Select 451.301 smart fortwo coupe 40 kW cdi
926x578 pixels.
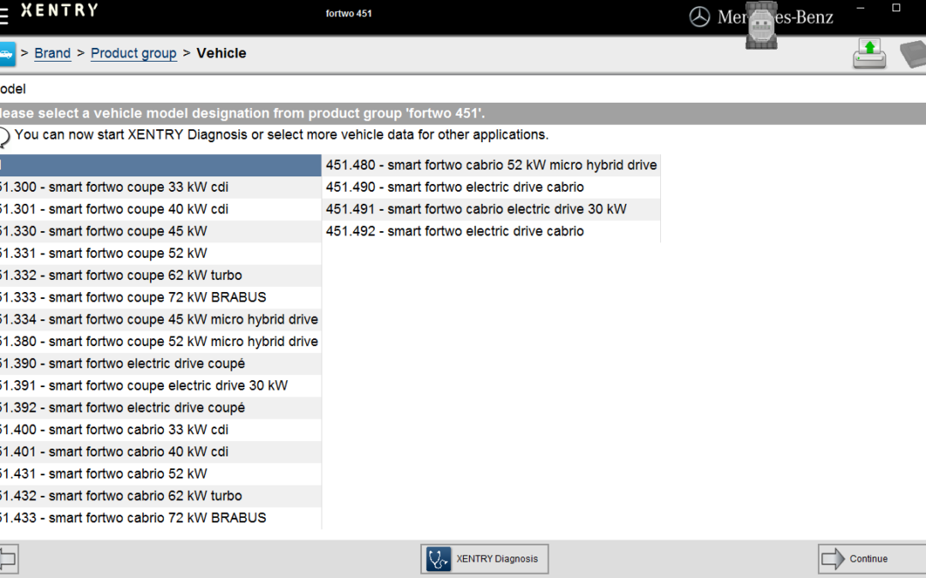click(160, 210)
